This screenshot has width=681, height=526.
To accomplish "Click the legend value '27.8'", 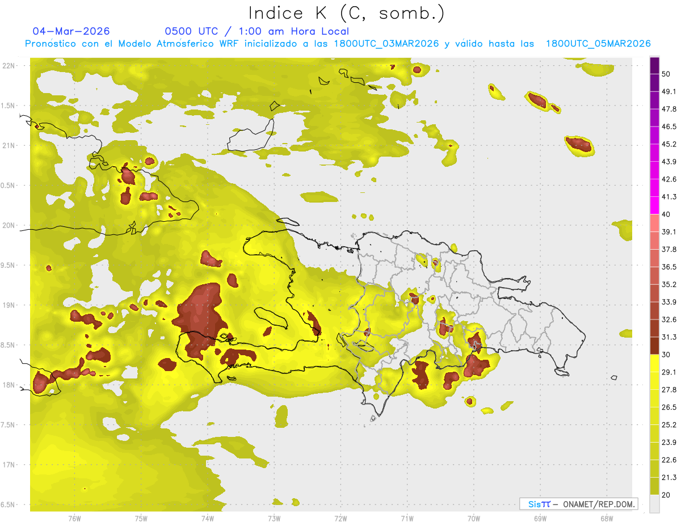I will point(669,390).
